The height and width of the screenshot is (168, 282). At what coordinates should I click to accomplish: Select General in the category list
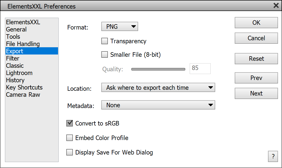click(16, 29)
